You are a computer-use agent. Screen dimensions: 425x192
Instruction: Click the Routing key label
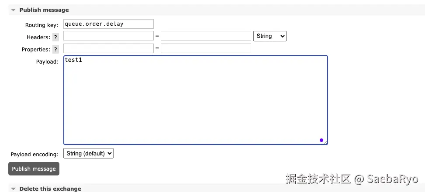[x=41, y=25]
